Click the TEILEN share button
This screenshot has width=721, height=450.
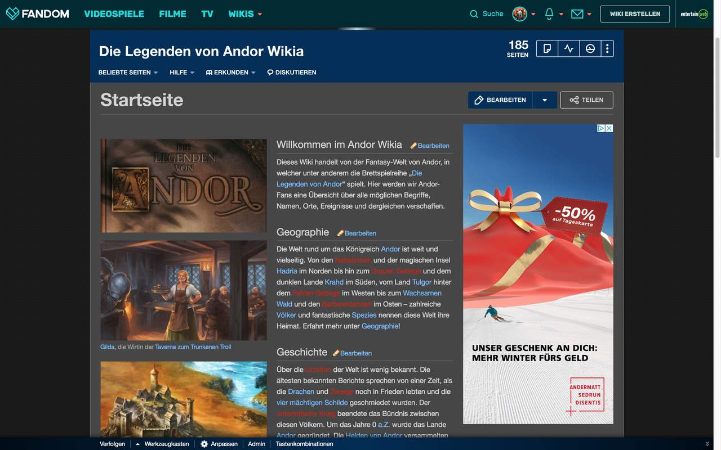pos(587,100)
